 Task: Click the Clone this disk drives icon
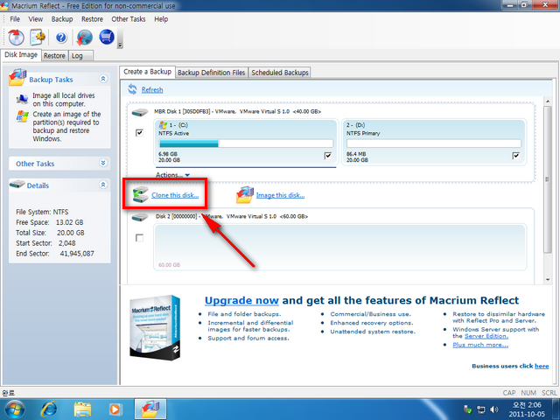(140, 194)
